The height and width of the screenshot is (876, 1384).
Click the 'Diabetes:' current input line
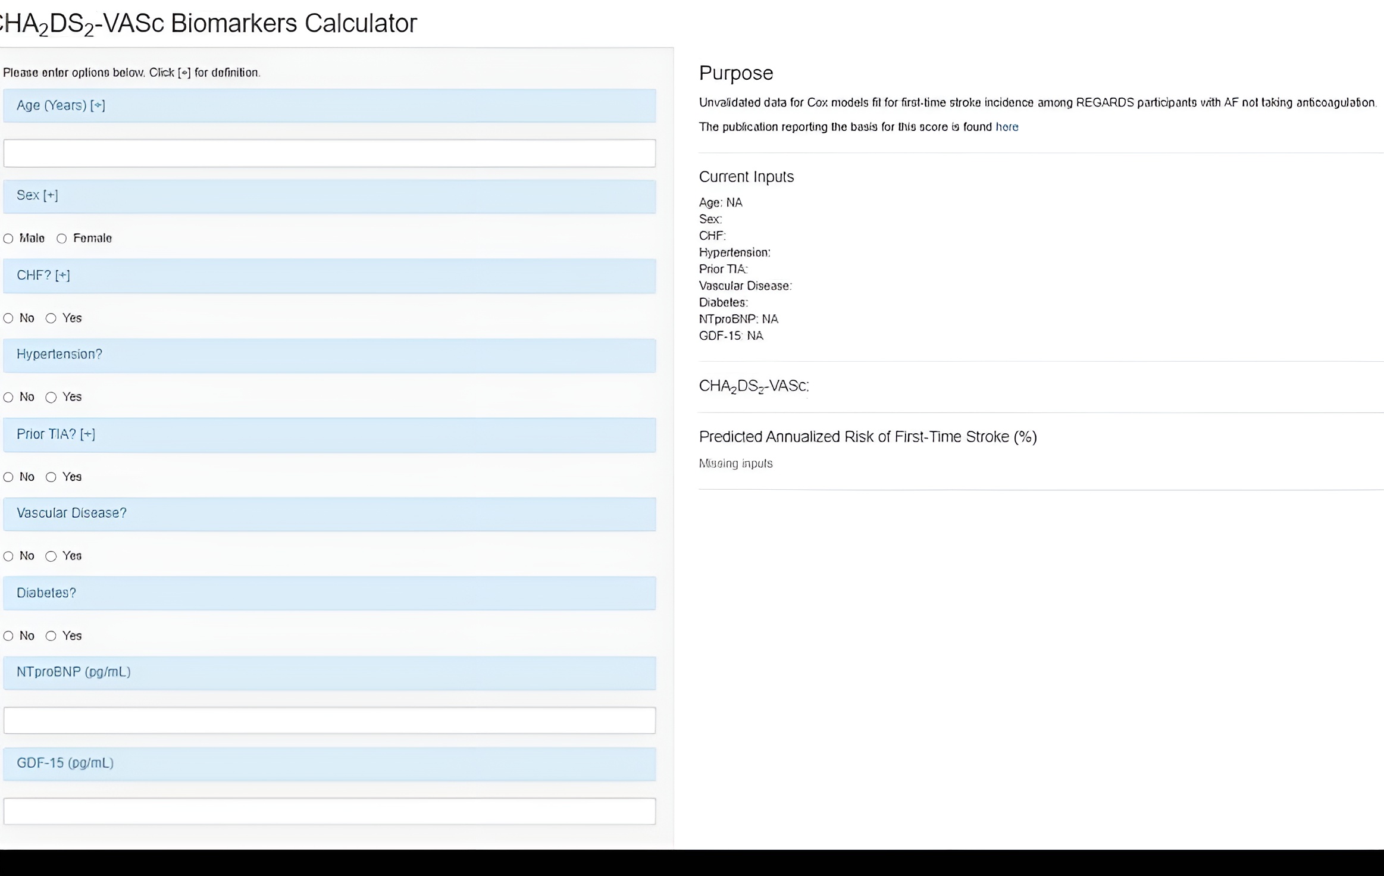(724, 303)
